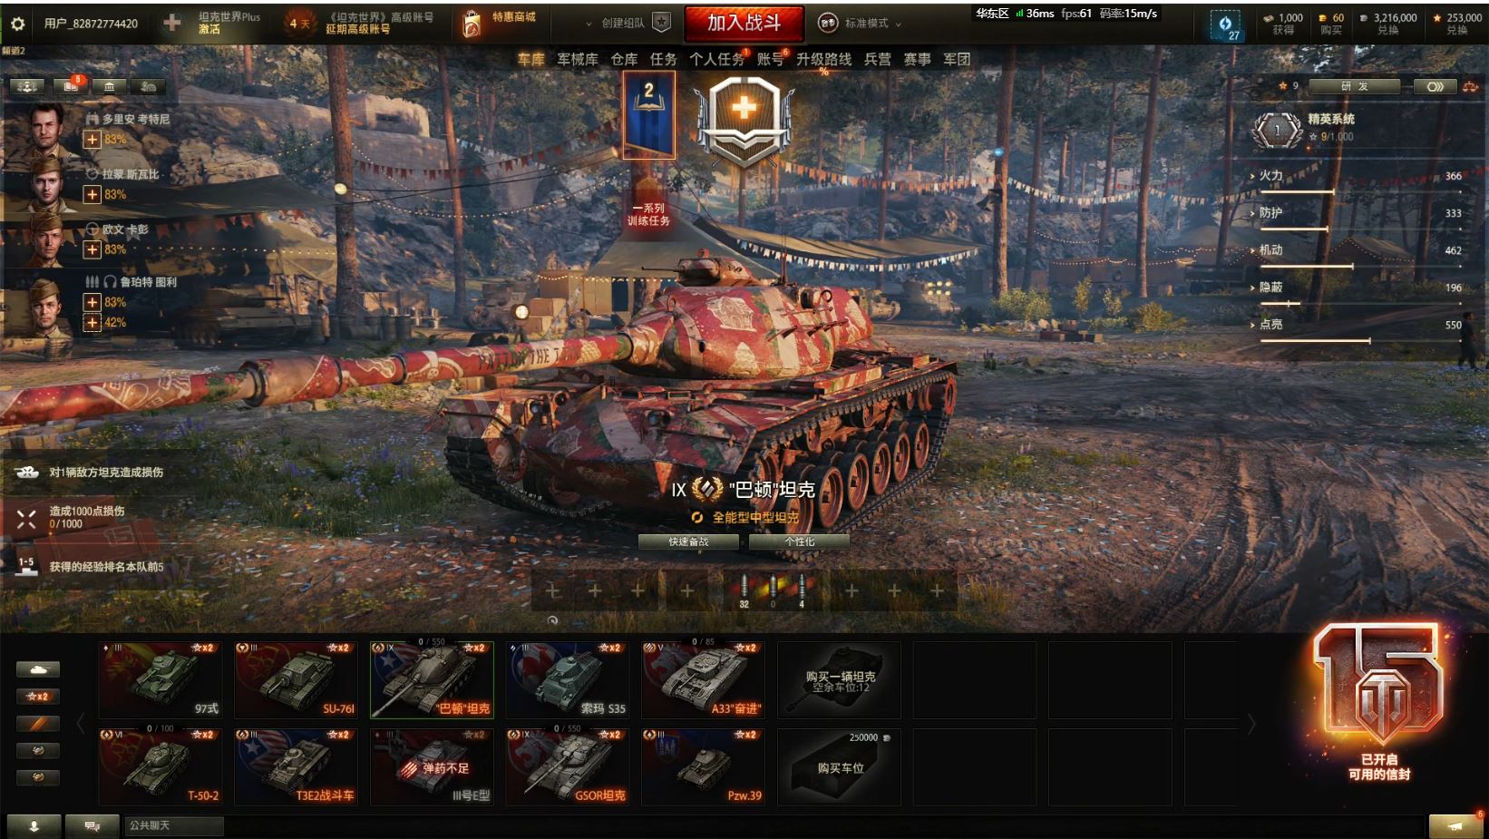
Task: Click the red 加入战斗 battle button
Action: coord(744,24)
